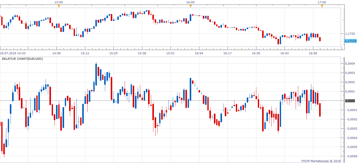Click the 0,0000 zero-level label
359x163 pixels.
tap(350, 101)
